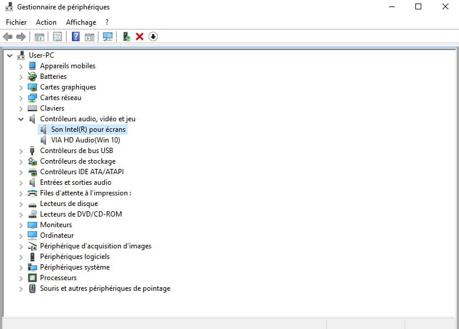Click the Appareils mobiles category icon

[32, 66]
